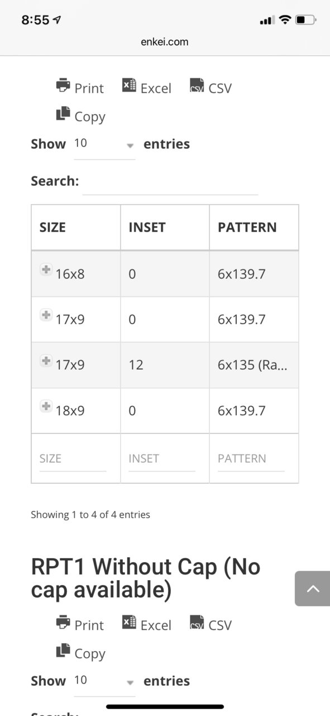Open the upper Show entries dropdown
Viewport: 330px width, 716px height.
tap(104, 144)
